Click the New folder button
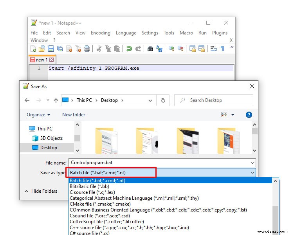Image resolution: width=294 pixels, height=235 pixels. [x=74, y=115]
